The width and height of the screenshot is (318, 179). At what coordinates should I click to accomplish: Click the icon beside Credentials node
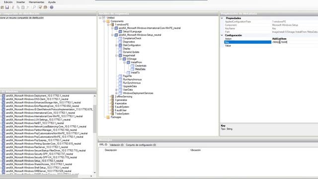(x=133, y=66)
